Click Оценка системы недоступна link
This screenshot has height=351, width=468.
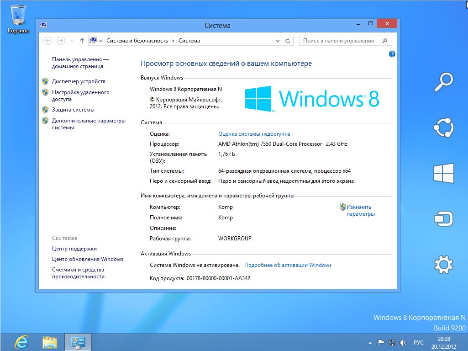coord(254,134)
